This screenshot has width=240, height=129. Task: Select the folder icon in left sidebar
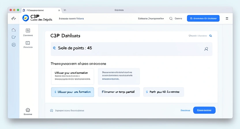click(x=14, y=37)
